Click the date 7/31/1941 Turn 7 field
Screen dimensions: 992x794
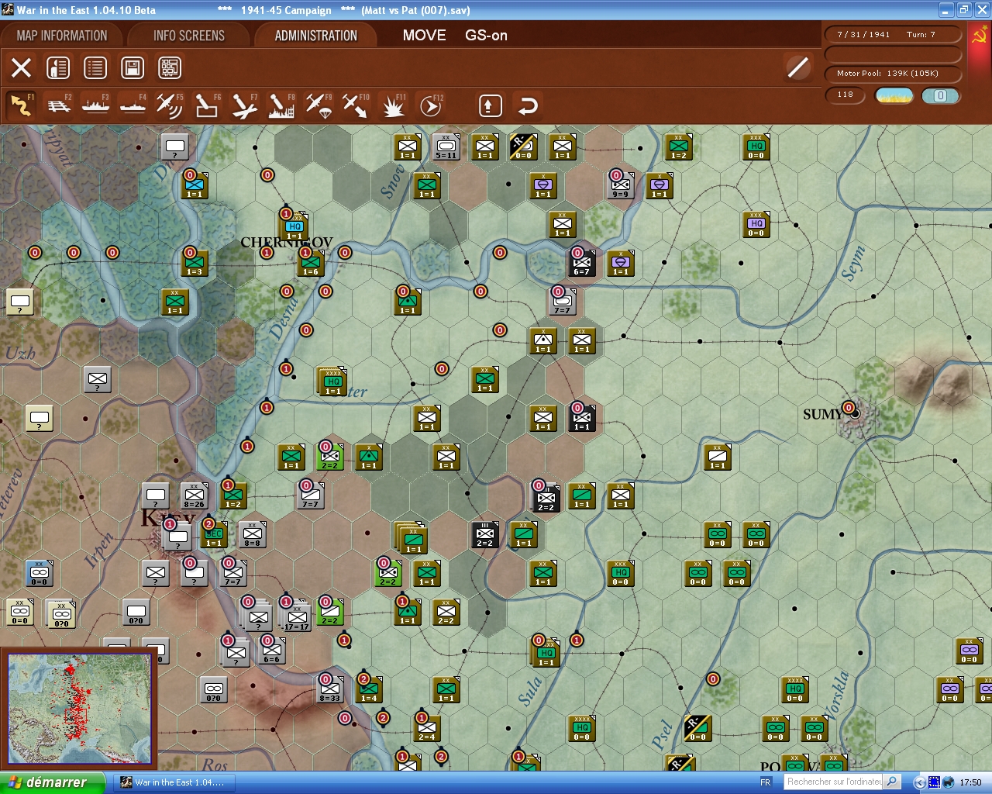click(x=893, y=35)
